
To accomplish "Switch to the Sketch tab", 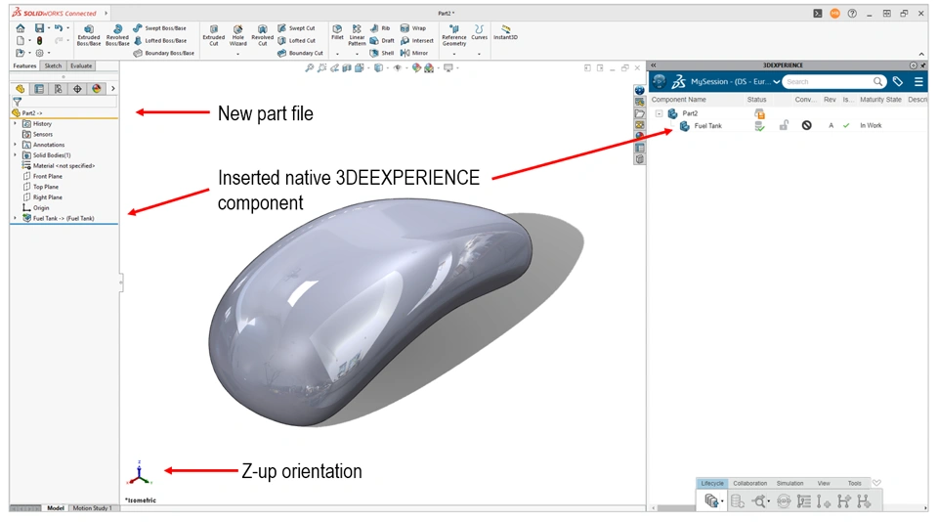I will point(53,65).
